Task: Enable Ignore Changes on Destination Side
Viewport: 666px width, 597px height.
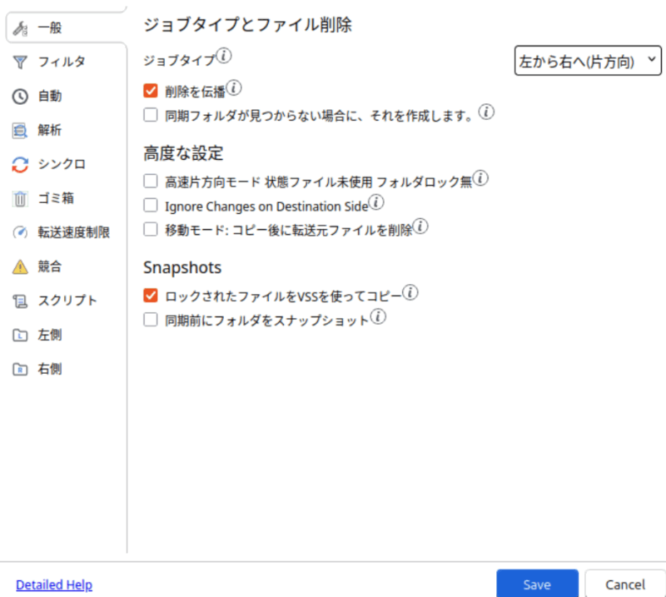Action: [151, 205]
